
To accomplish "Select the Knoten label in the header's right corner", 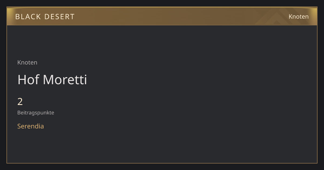I will [299, 16].
